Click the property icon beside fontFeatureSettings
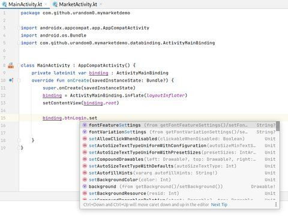 85,125
